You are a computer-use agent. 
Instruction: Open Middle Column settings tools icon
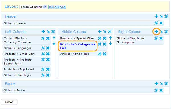click(110, 32)
